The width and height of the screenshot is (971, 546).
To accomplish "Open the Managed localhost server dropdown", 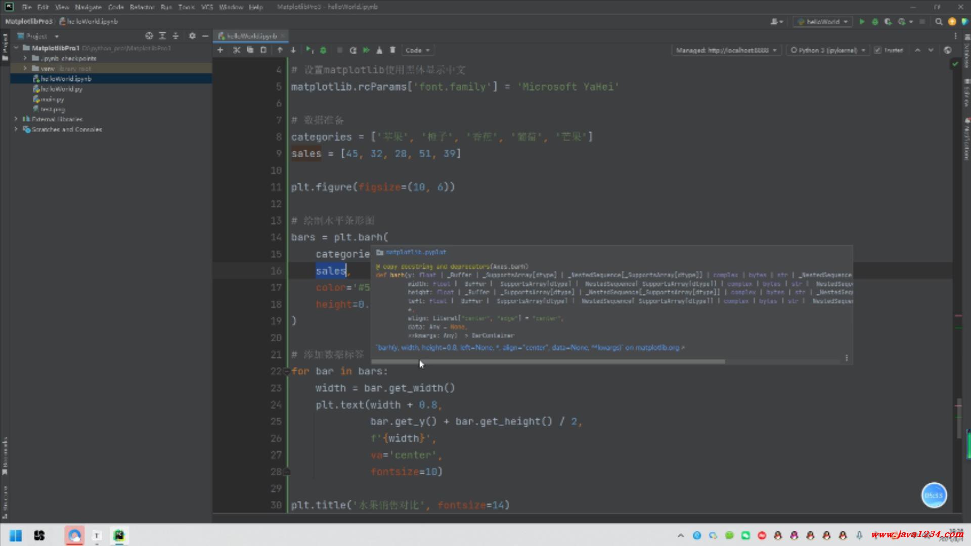I will tap(726, 50).
